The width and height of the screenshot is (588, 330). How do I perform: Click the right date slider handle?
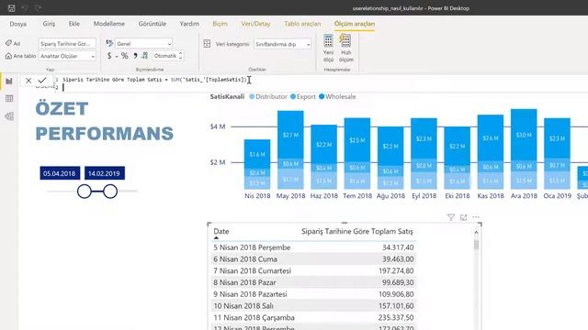110,192
